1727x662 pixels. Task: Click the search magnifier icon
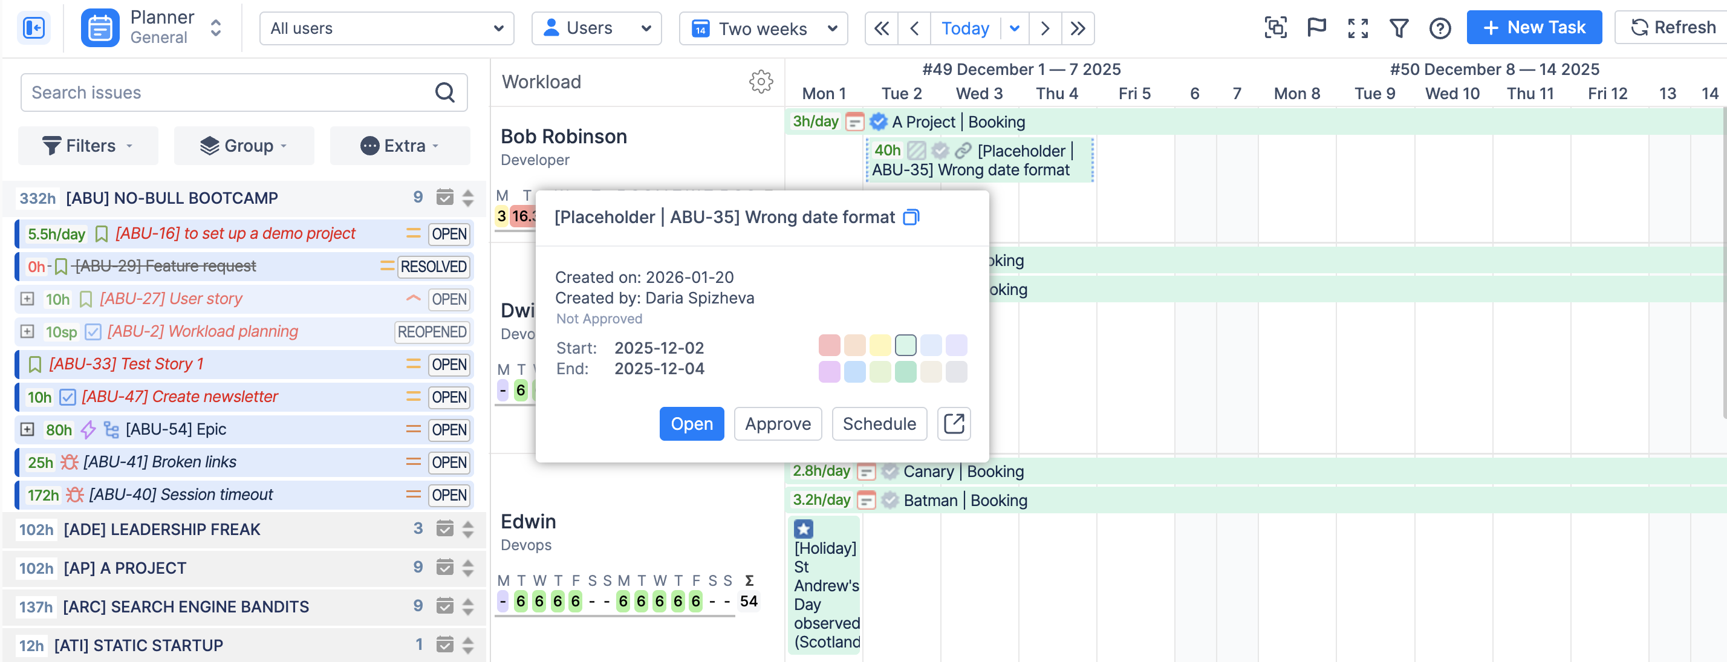[444, 92]
